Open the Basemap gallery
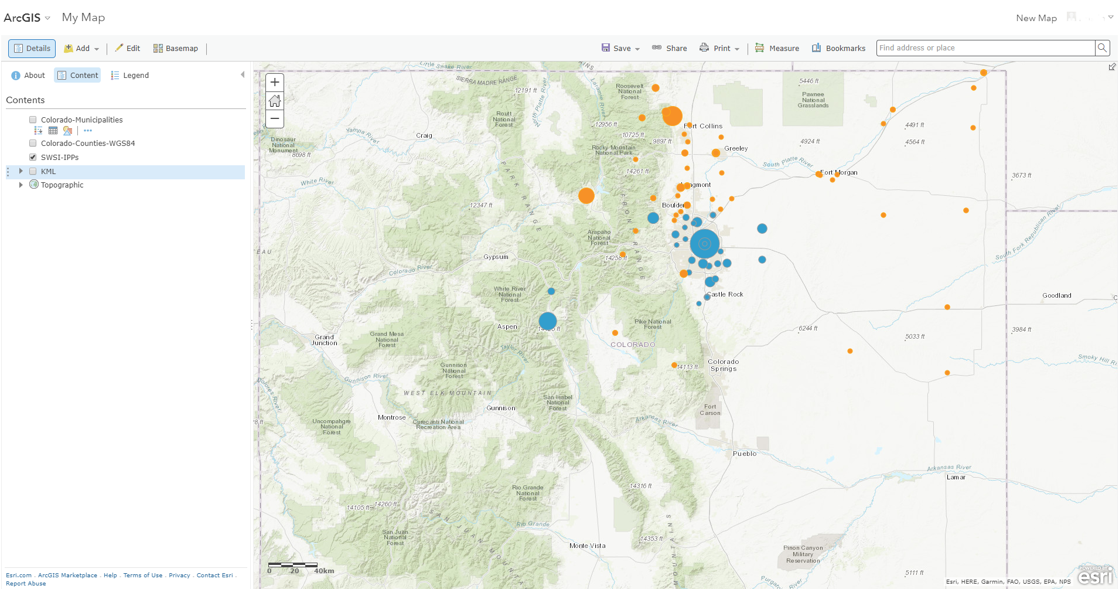The image size is (1119, 589). [x=175, y=48]
